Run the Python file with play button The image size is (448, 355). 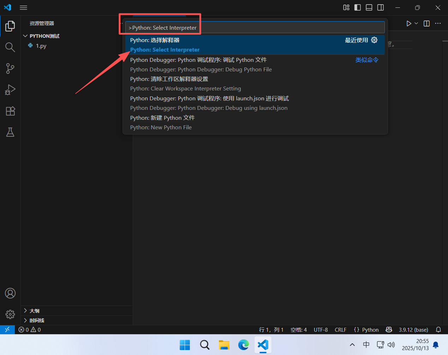[409, 23]
